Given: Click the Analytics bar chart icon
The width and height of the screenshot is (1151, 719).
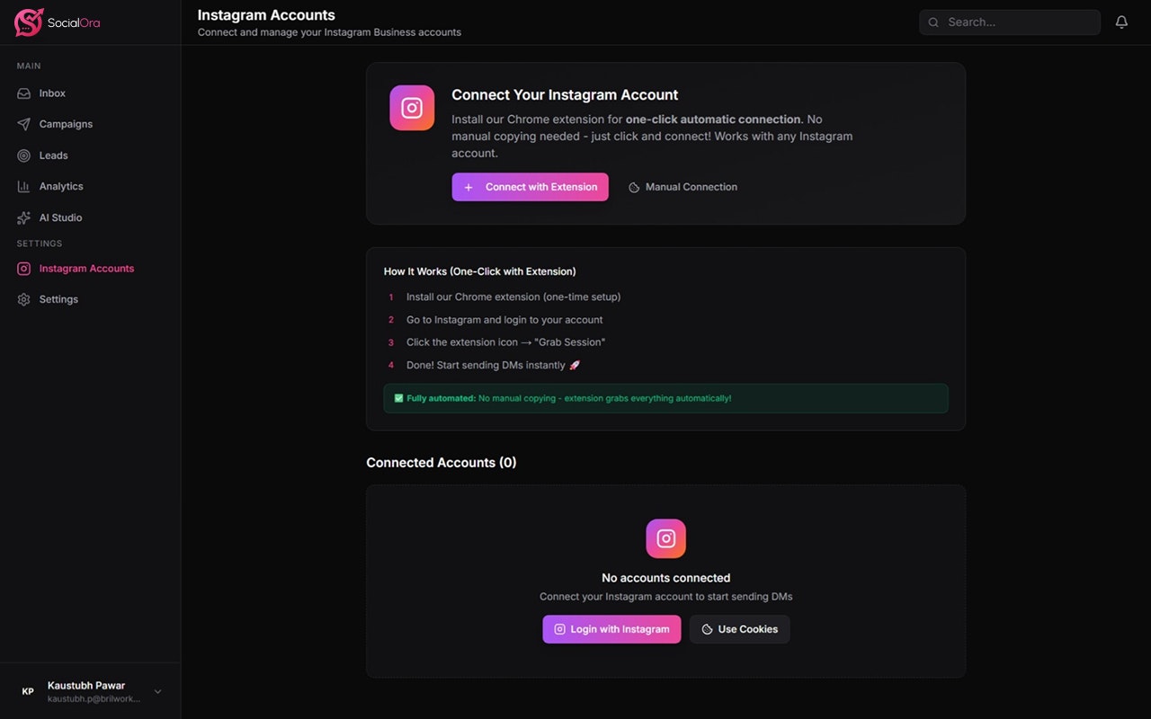Looking at the screenshot, I should [24, 186].
